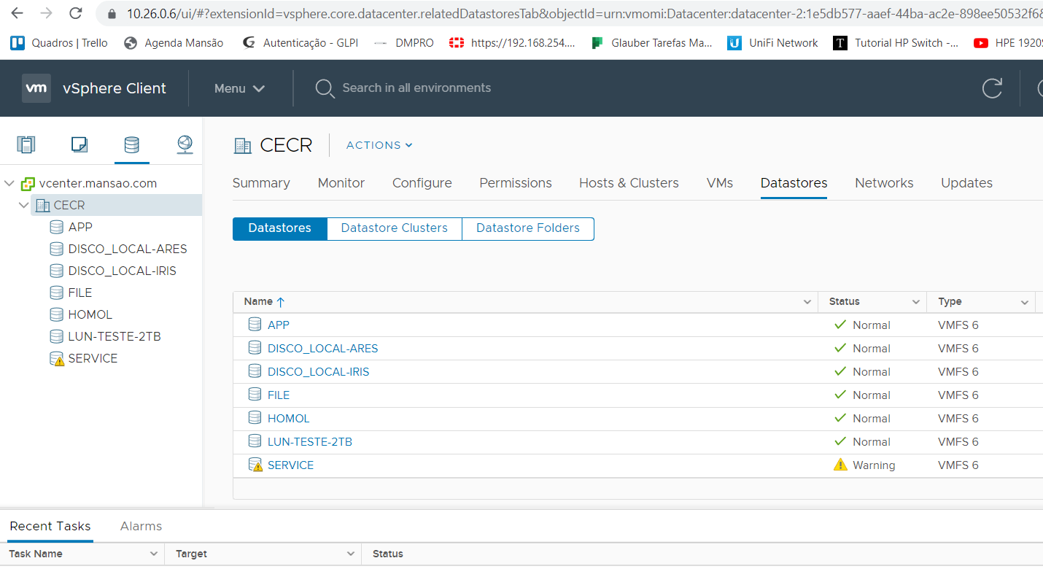Select the Datastores sub-view button
The width and height of the screenshot is (1043, 577).
280,228
